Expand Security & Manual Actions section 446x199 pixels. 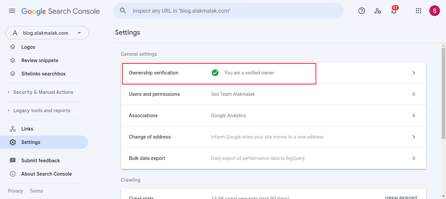pos(43,92)
